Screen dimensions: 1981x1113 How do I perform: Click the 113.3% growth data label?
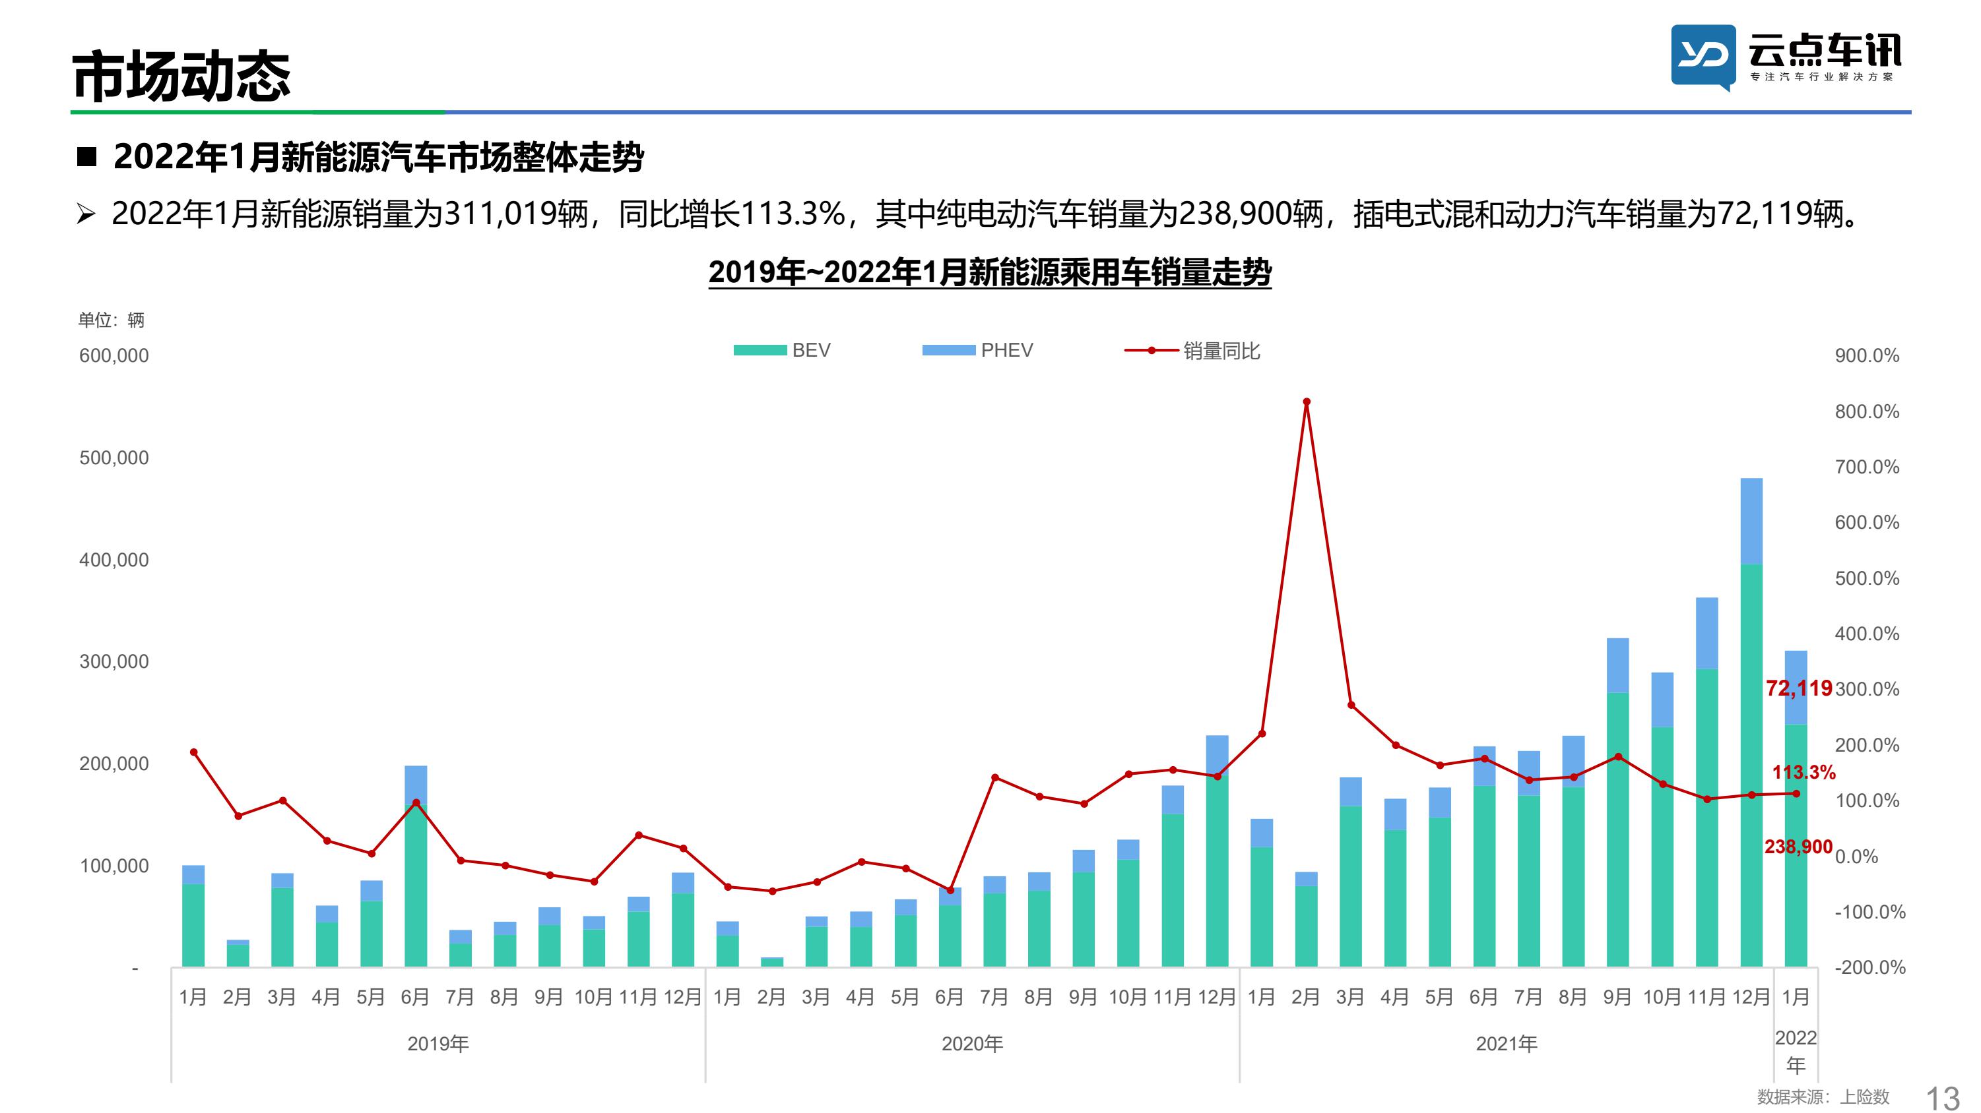[1803, 773]
